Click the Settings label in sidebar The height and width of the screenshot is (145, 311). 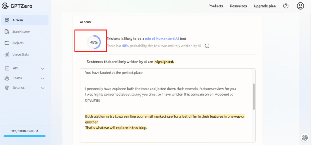click(x=19, y=87)
